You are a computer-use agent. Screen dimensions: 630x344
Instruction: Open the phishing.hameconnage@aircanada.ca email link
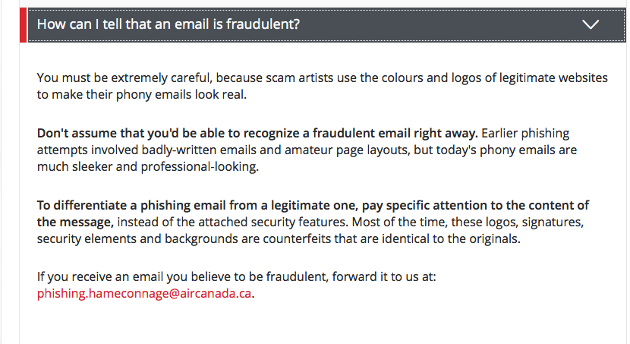[x=144, y=293]
